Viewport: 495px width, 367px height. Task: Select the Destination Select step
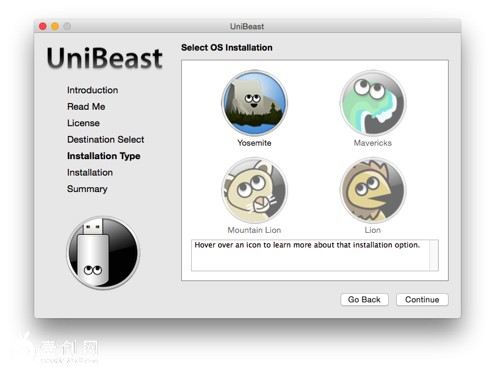pos(106,140)
